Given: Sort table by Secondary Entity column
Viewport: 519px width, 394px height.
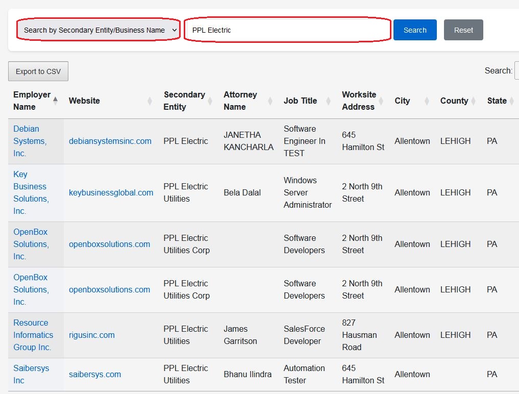Looking at the screenshot, I should click(x=188, y=101).
